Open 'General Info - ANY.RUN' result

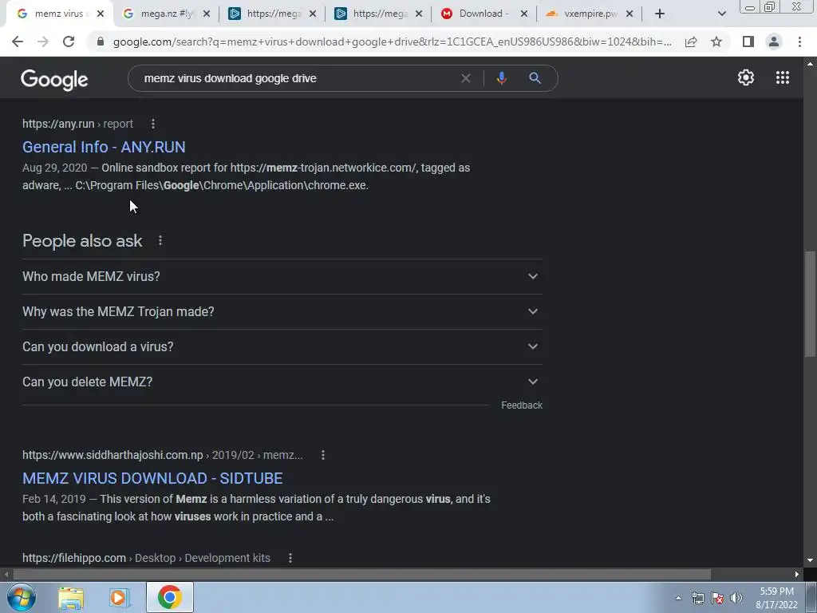pyautogui.click(x=104, y=147)
